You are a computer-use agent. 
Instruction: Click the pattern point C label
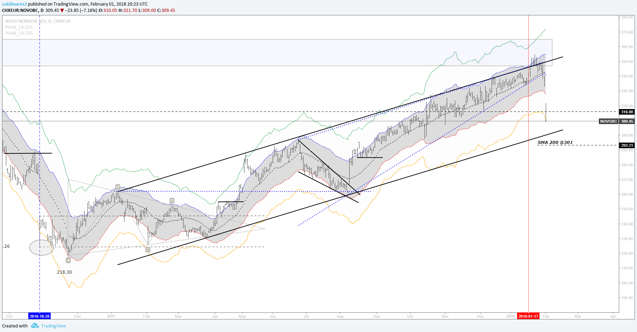pyautogui.click(x=148, y=249)
